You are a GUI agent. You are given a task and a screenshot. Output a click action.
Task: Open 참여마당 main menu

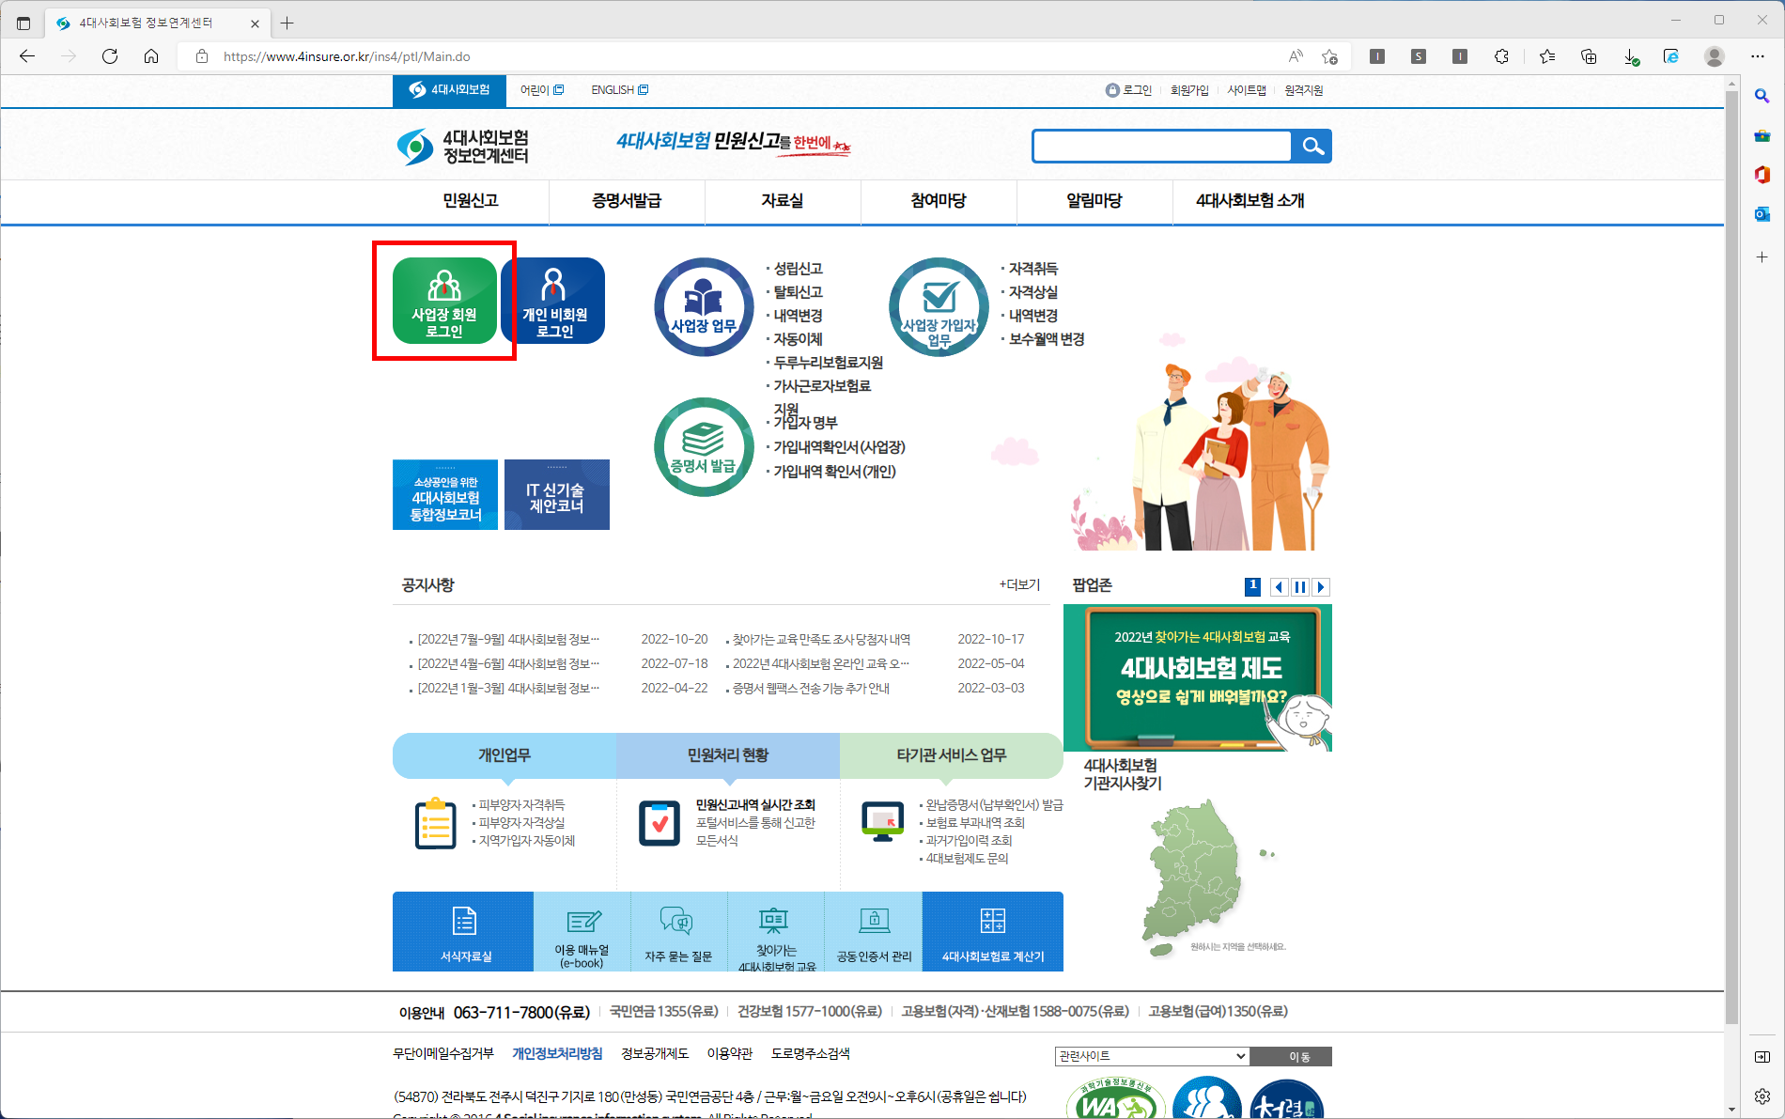coord(939,201)
